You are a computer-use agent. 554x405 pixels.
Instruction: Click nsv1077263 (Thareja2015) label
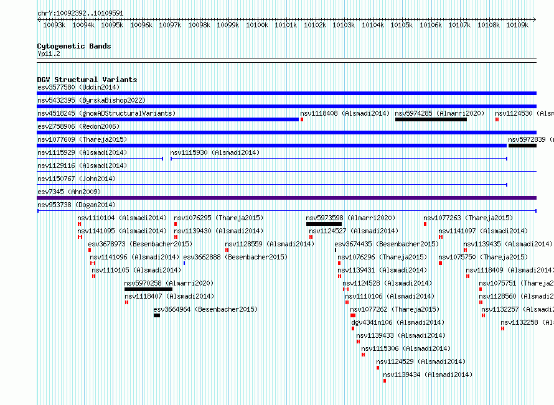[468, 218]
